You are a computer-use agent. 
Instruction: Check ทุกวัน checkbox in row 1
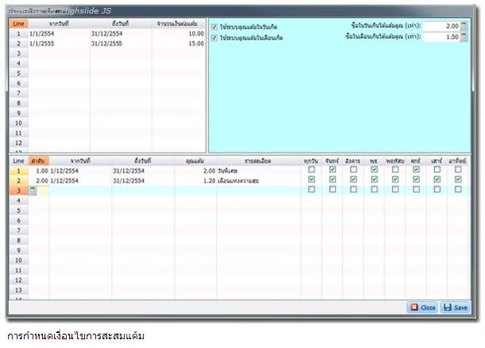pos(312,170)
